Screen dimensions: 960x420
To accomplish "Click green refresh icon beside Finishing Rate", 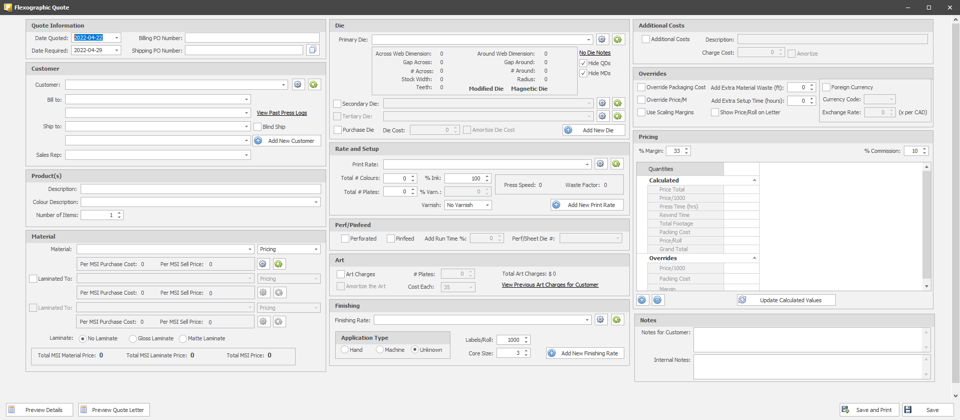I will tap(617, 320).
